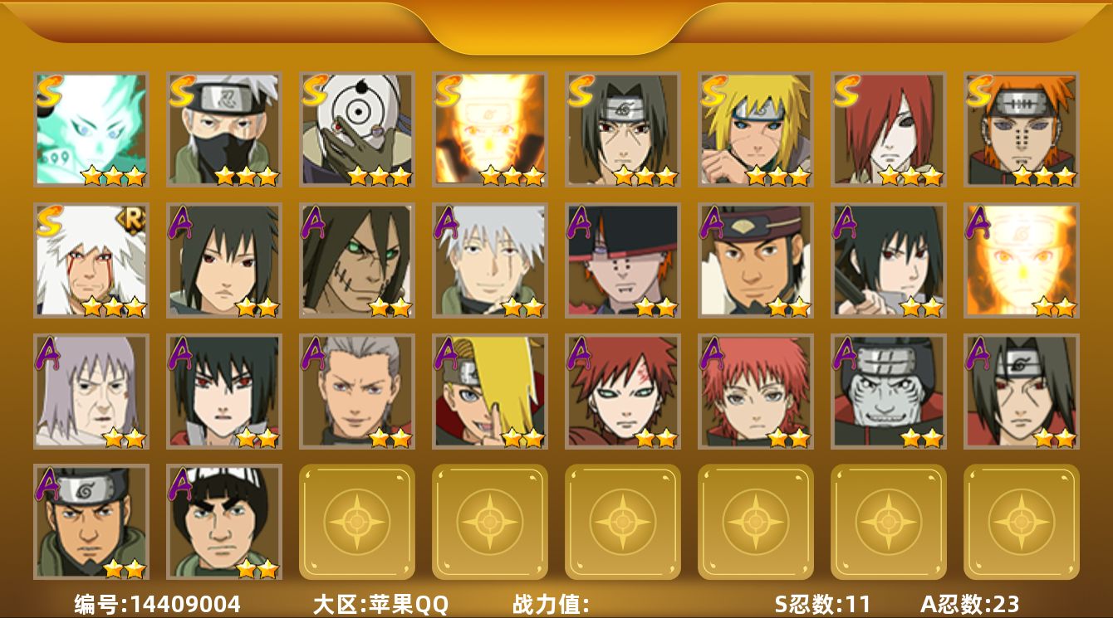Choose the white spiral-mask Obito portrait

coord(357,129)
